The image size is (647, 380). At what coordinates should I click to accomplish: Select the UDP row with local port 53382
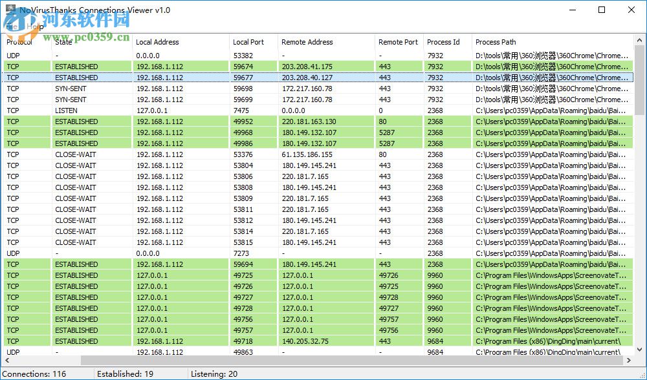[194, 56]
